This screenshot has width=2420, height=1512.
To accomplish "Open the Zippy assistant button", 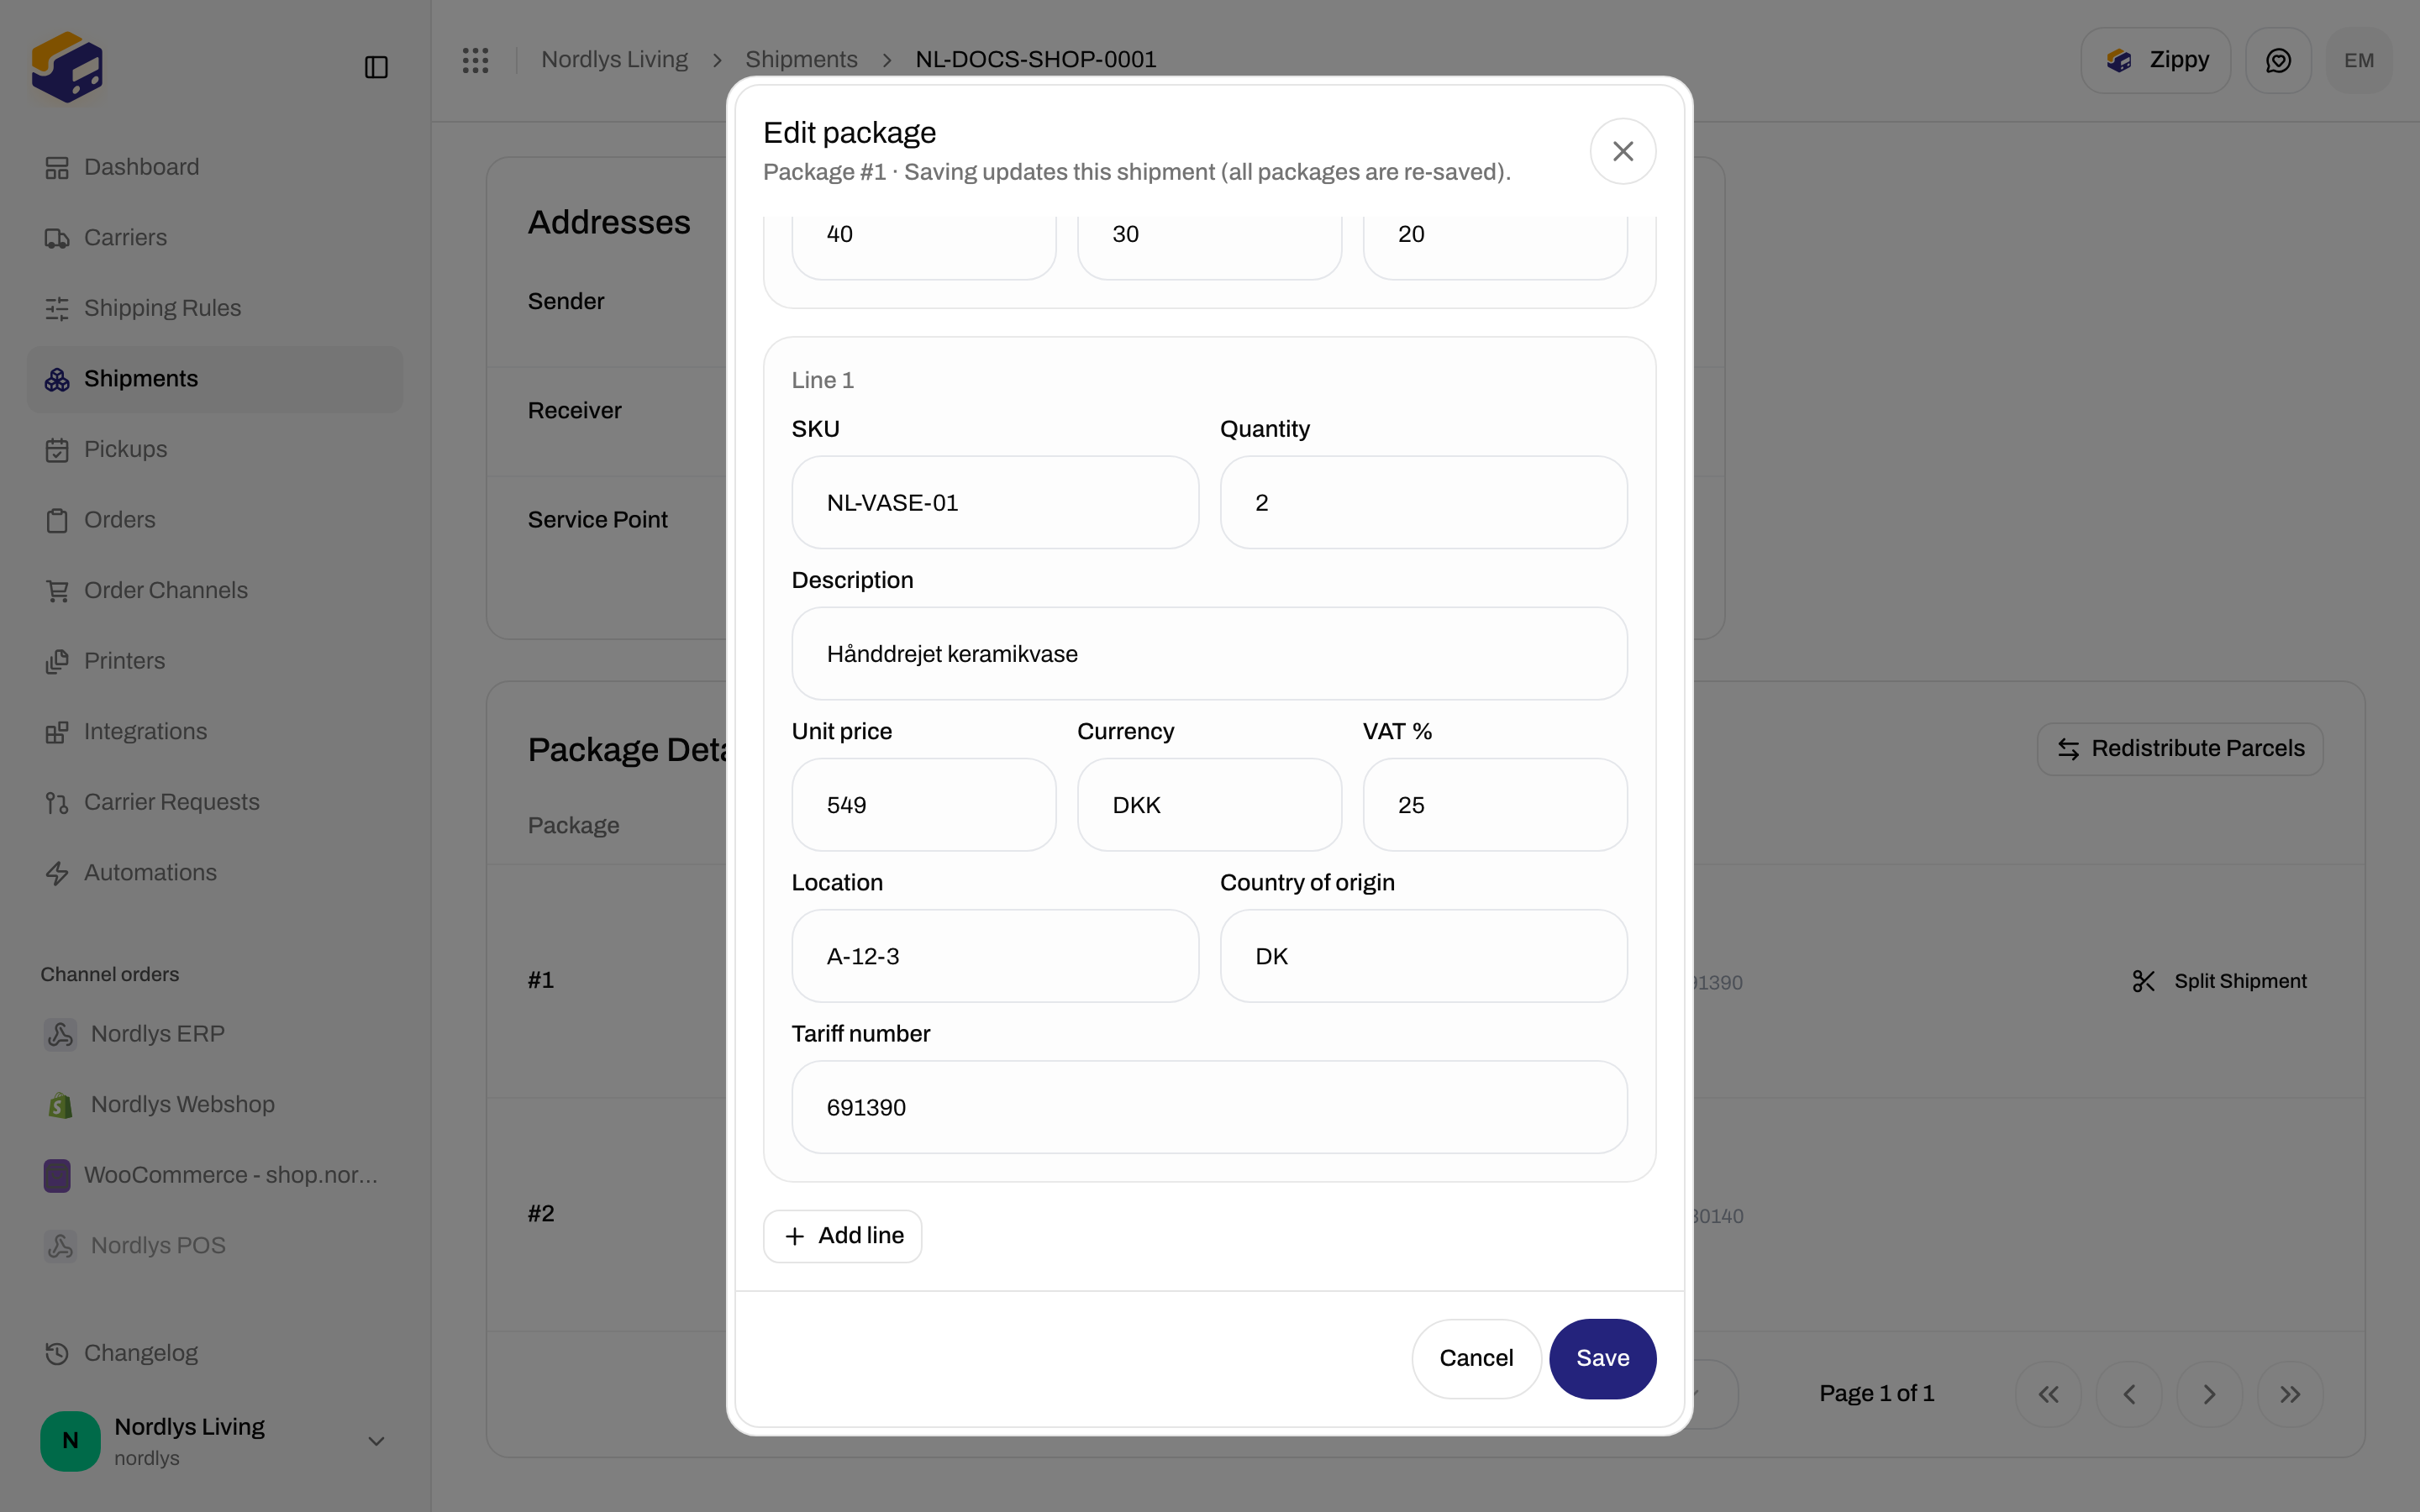I will coord(2156,61).
